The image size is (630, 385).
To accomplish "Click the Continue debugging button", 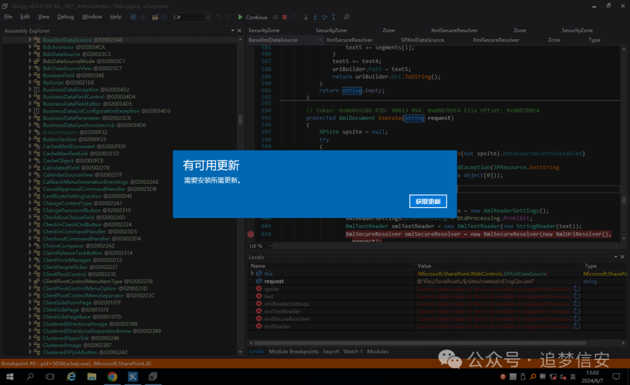I will pyautogui.click(x=253, y=17).
